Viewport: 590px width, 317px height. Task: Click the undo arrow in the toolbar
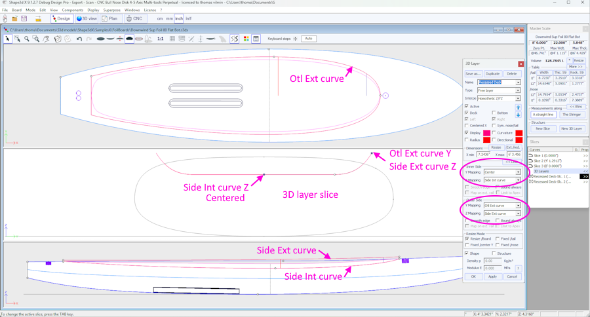(x=79, y=39)
